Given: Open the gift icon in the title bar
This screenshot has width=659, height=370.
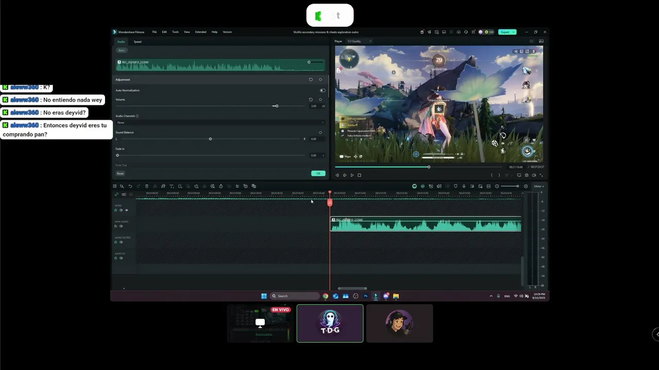Looking at the screenshot, I should point(422,32).
